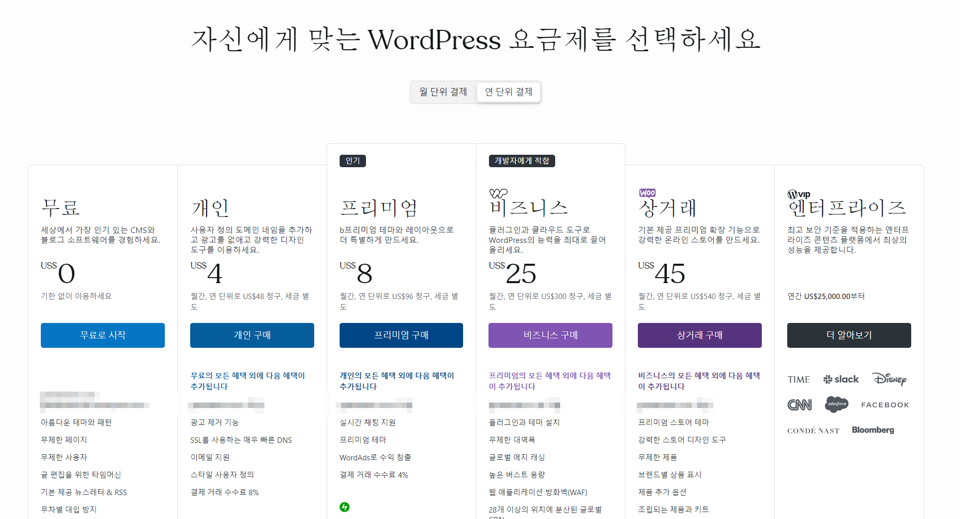Click feature 광고 제거 기능
The width and height of the screenshot is (960, 519).
click(x=215, y=422)
